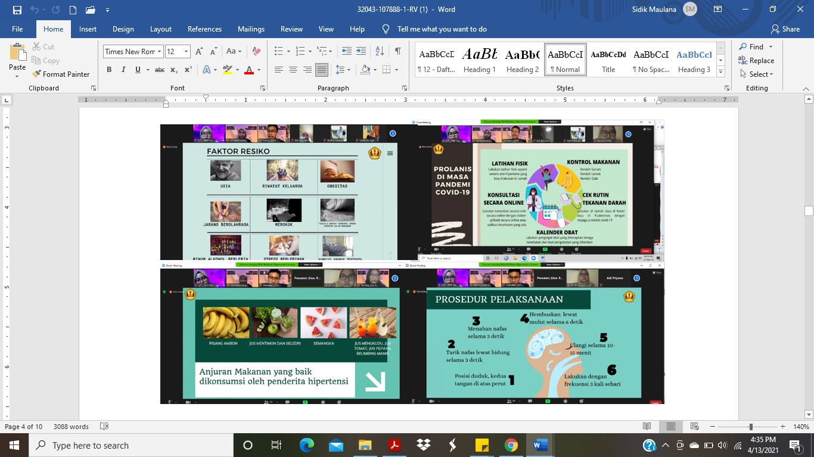Expand the borders dropdown arrow
The image size is (814, 457).
(x=396, y=70)
